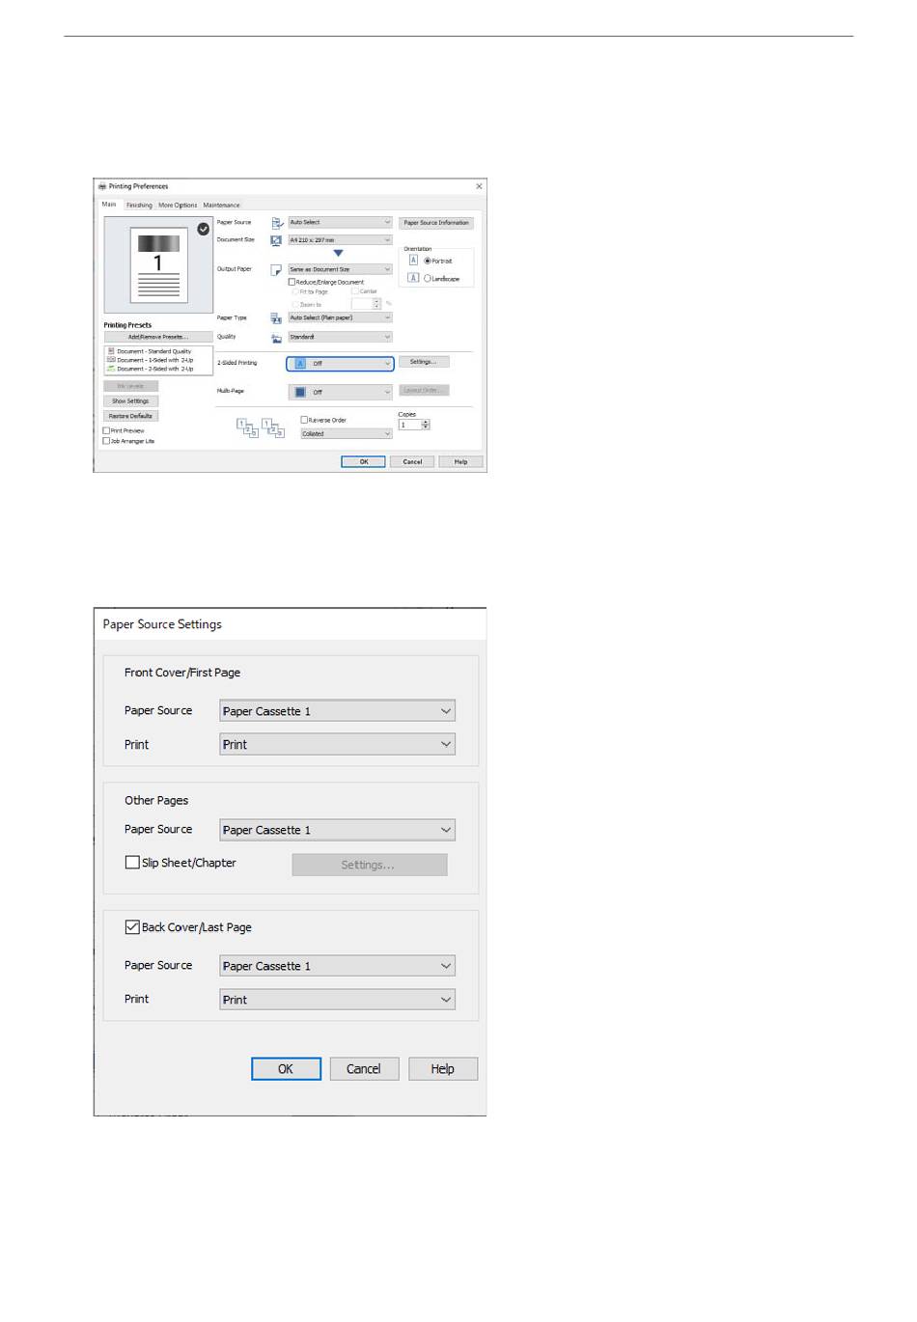This screenshot has width=917, height=1322.
Task: Select the Landscape orientation radio button
Action: coord(428,278)
